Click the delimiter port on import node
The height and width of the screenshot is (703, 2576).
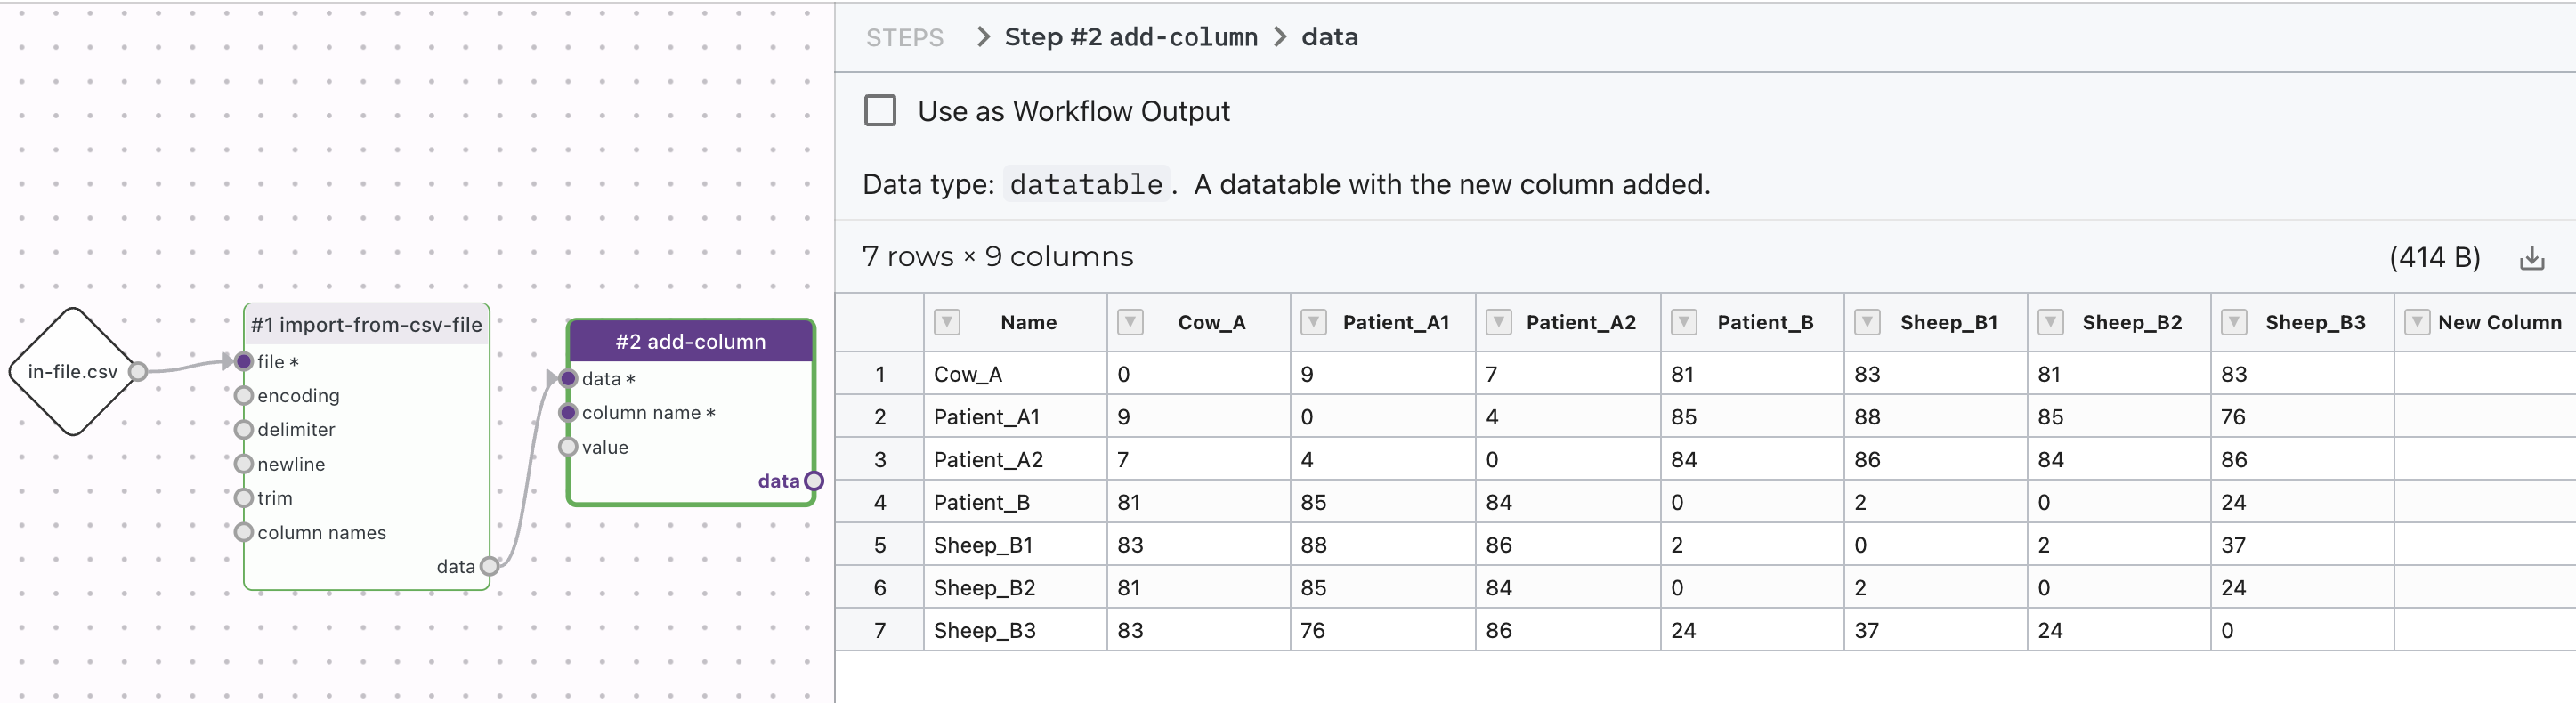click(x=244, y=430)
